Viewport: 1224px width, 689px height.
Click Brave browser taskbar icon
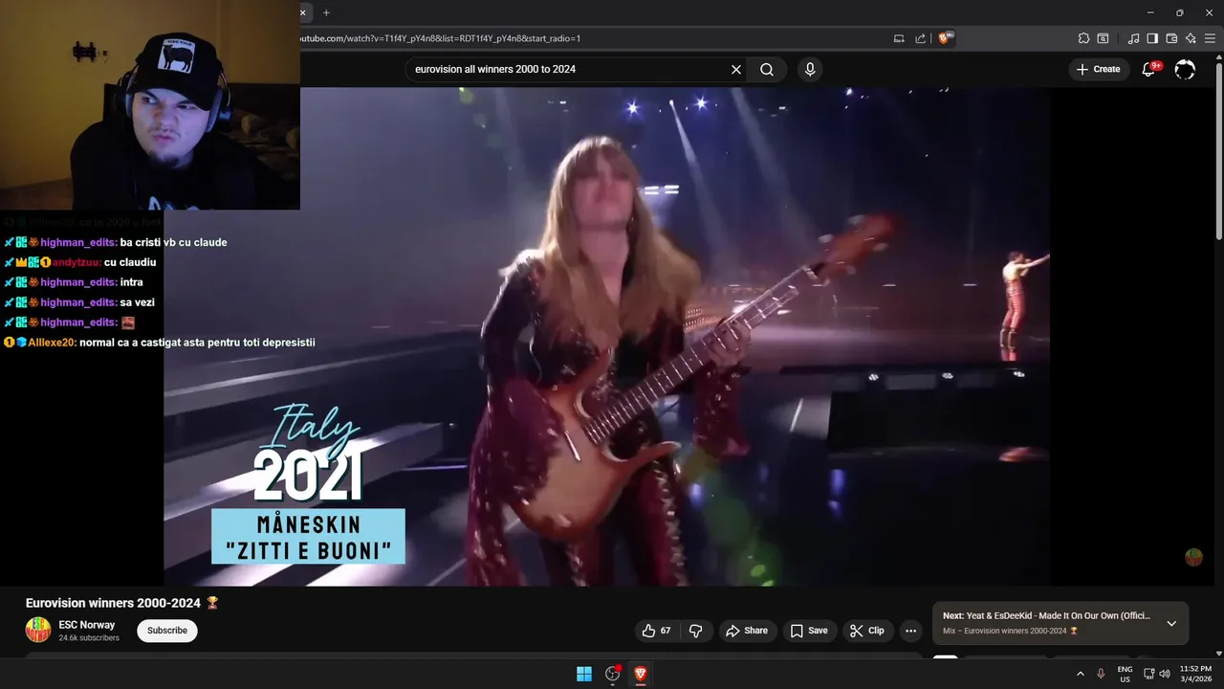click(x=641, y=674)
